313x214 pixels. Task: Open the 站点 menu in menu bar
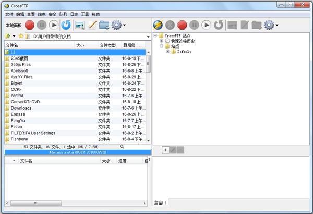pyautogui.click(x=42, y=14)
